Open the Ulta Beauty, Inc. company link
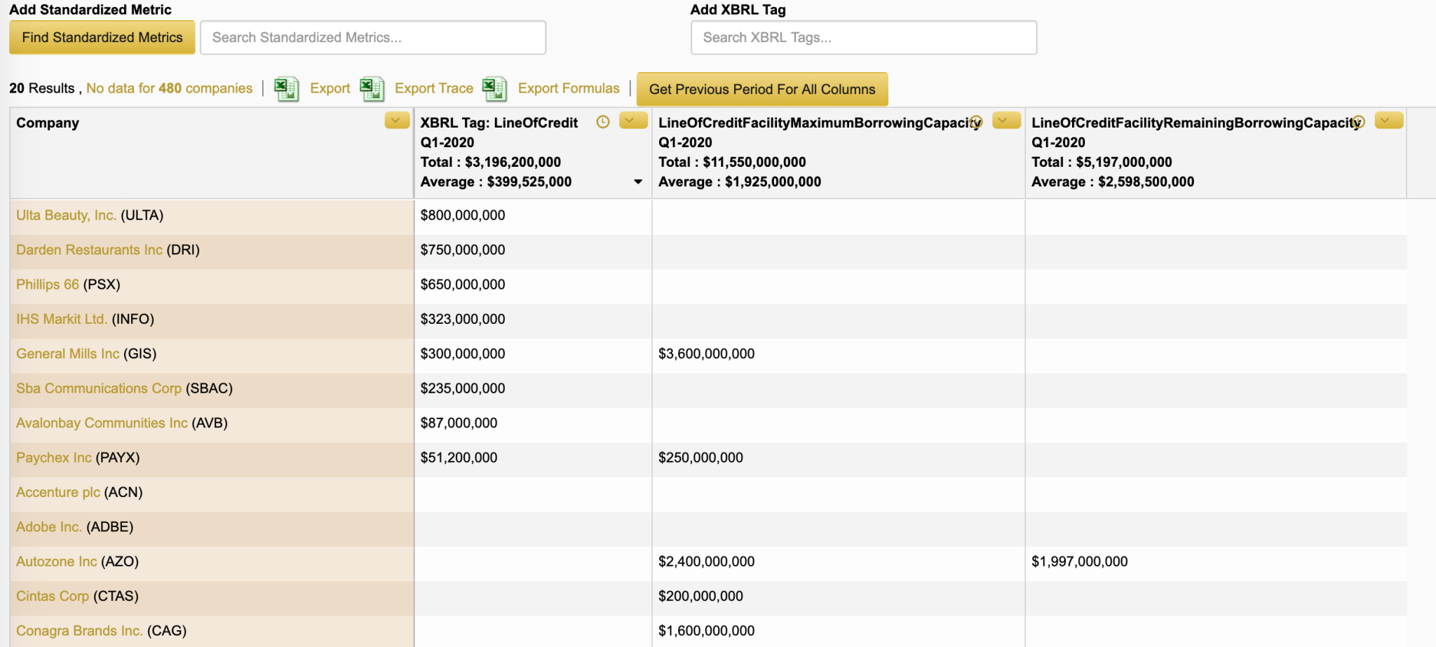Image resolution: width=1436 pixels, height=647 pixels. [66, 215]
